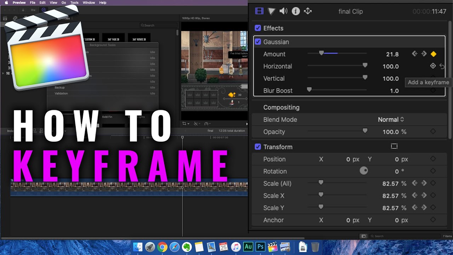Viewport: 453px width, 255px height.
Task: Add a keyframe for Horizontal
Action: pos(433,66)
